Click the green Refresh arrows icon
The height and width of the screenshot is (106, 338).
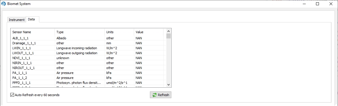click(x=154, y=95)
